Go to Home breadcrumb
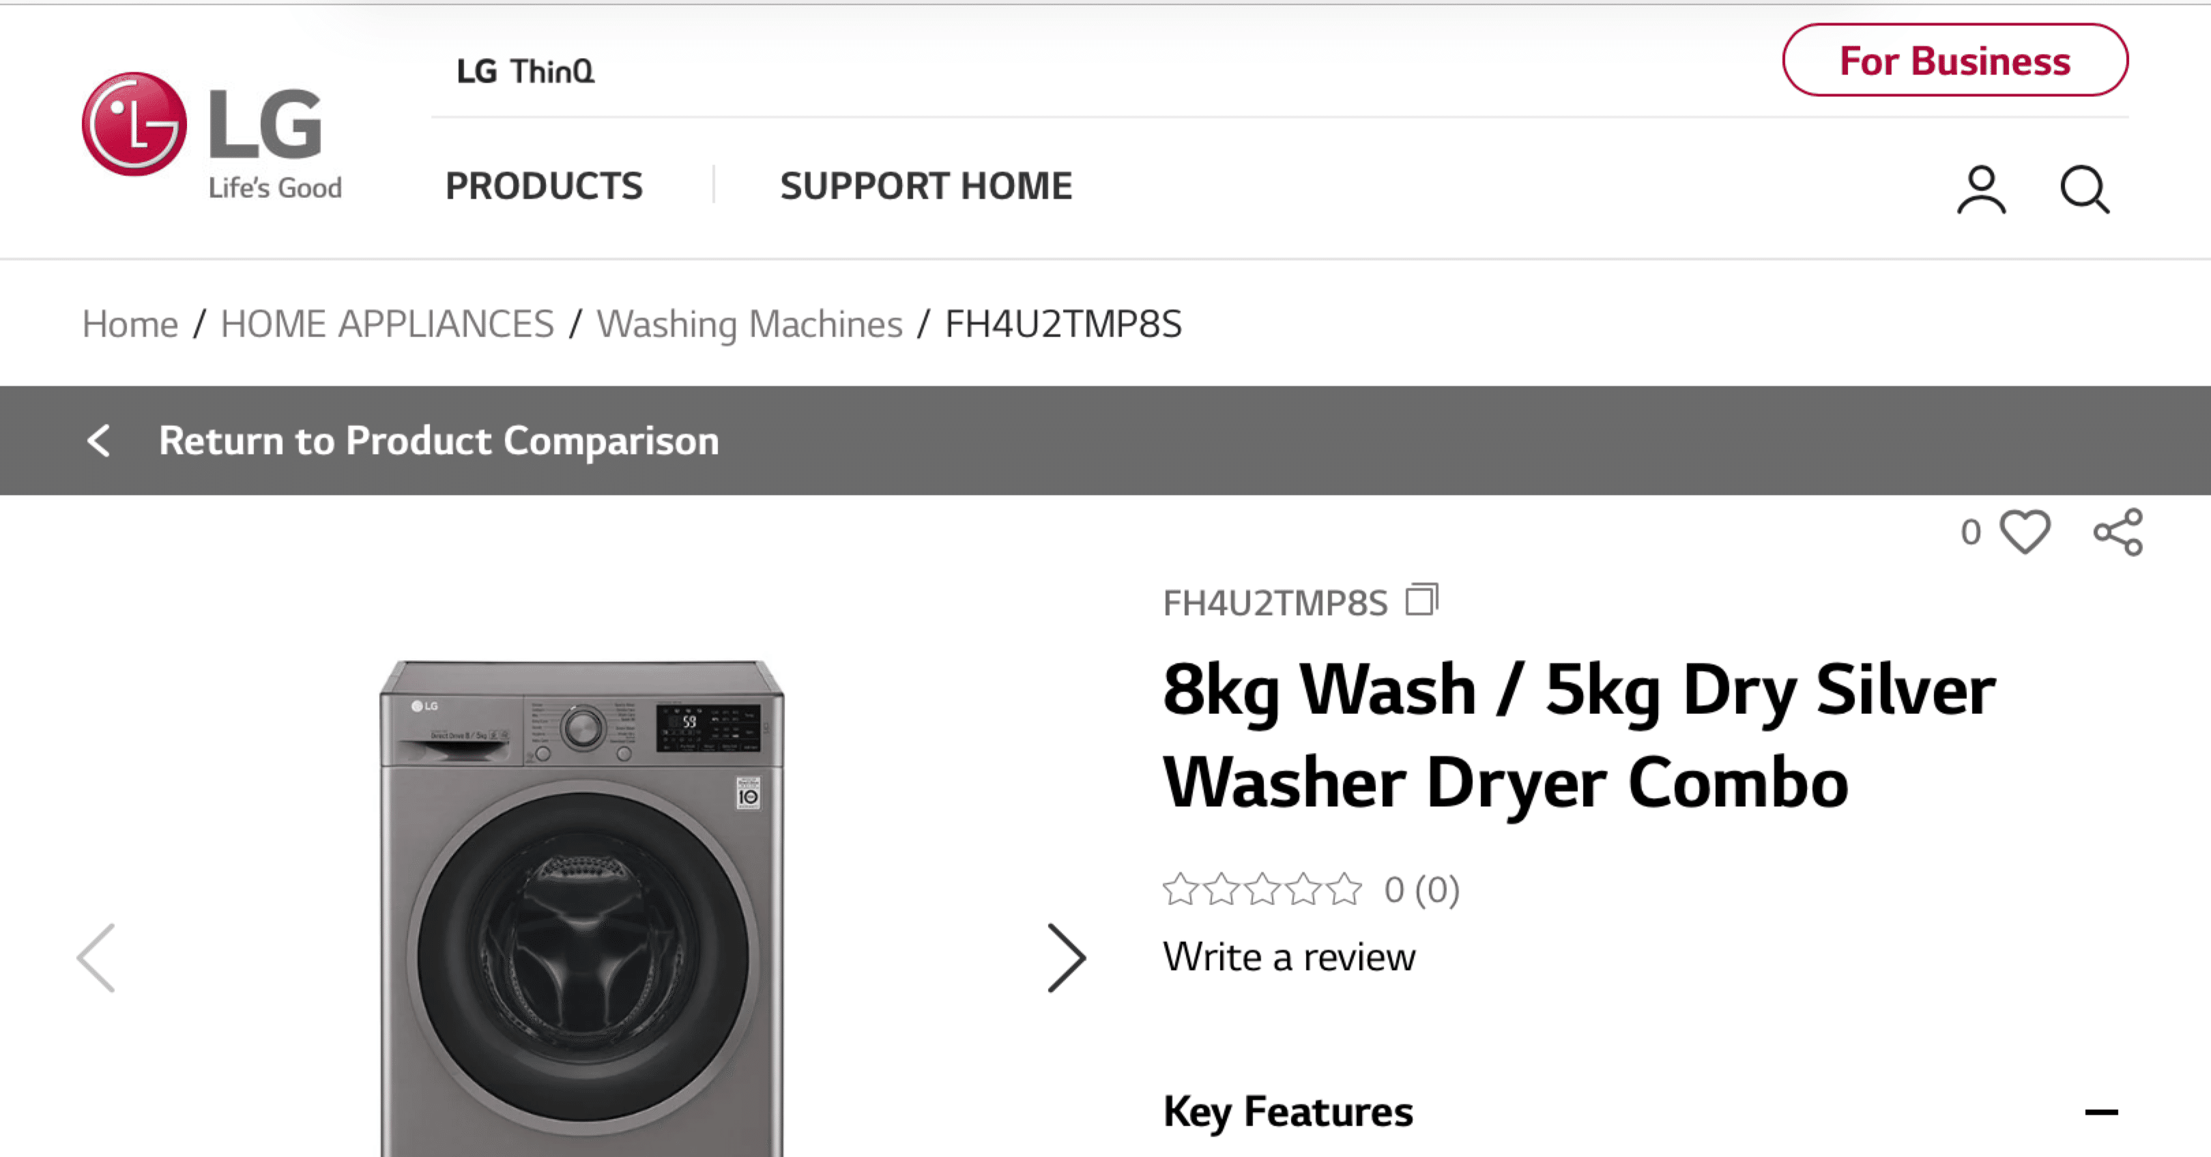Viewport: 2211px width, 1157px height. (130, 324)
